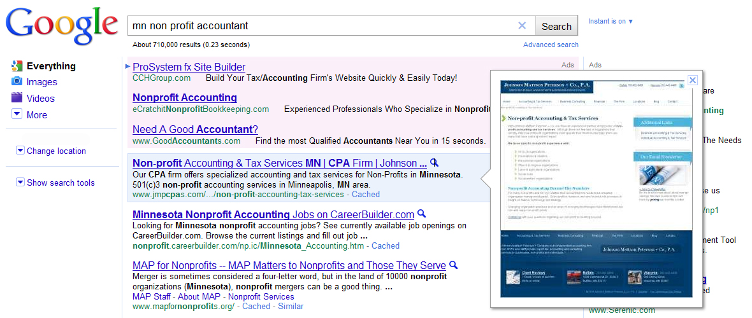Open Similar link for mapfornonprofits.org

pyautogui.click(x=291, y=306)
